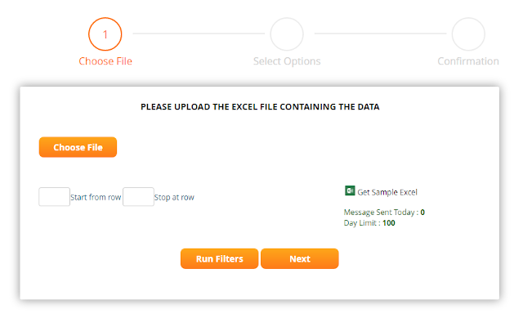The height and width of the screenshot is (327, 523).
Task: Open the Confirmation step label
Action: coord(468,61)
